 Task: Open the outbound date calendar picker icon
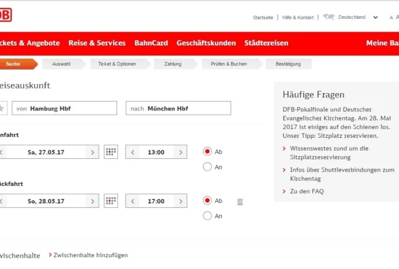[111, 152]
